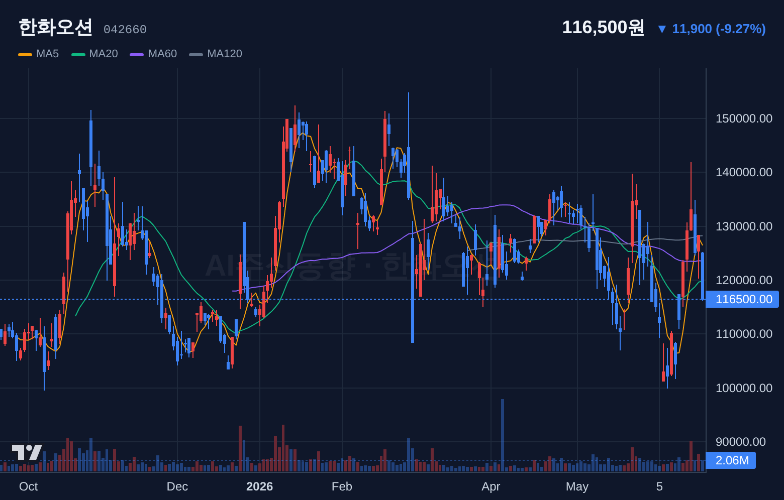Viewport: 784px width, 500px height.
Task: Click the MA20 green legend swatch
Action: coord(78,54)
